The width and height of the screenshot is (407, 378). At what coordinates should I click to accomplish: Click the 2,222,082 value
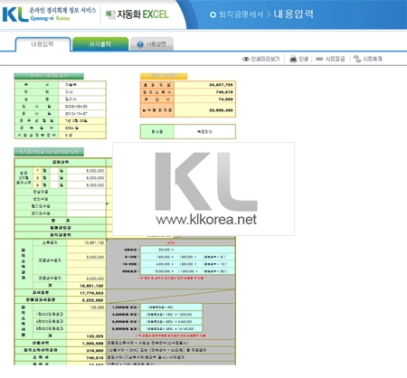[x=92, y=300]
